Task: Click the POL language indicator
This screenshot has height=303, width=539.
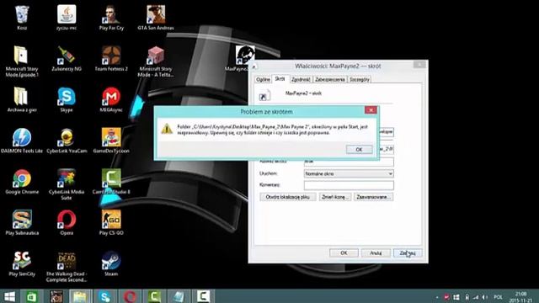Action: 498,297
